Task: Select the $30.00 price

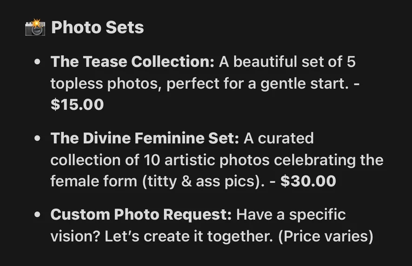Action: [308, 181]
